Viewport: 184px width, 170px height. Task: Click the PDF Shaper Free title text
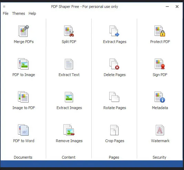point(84,7)
